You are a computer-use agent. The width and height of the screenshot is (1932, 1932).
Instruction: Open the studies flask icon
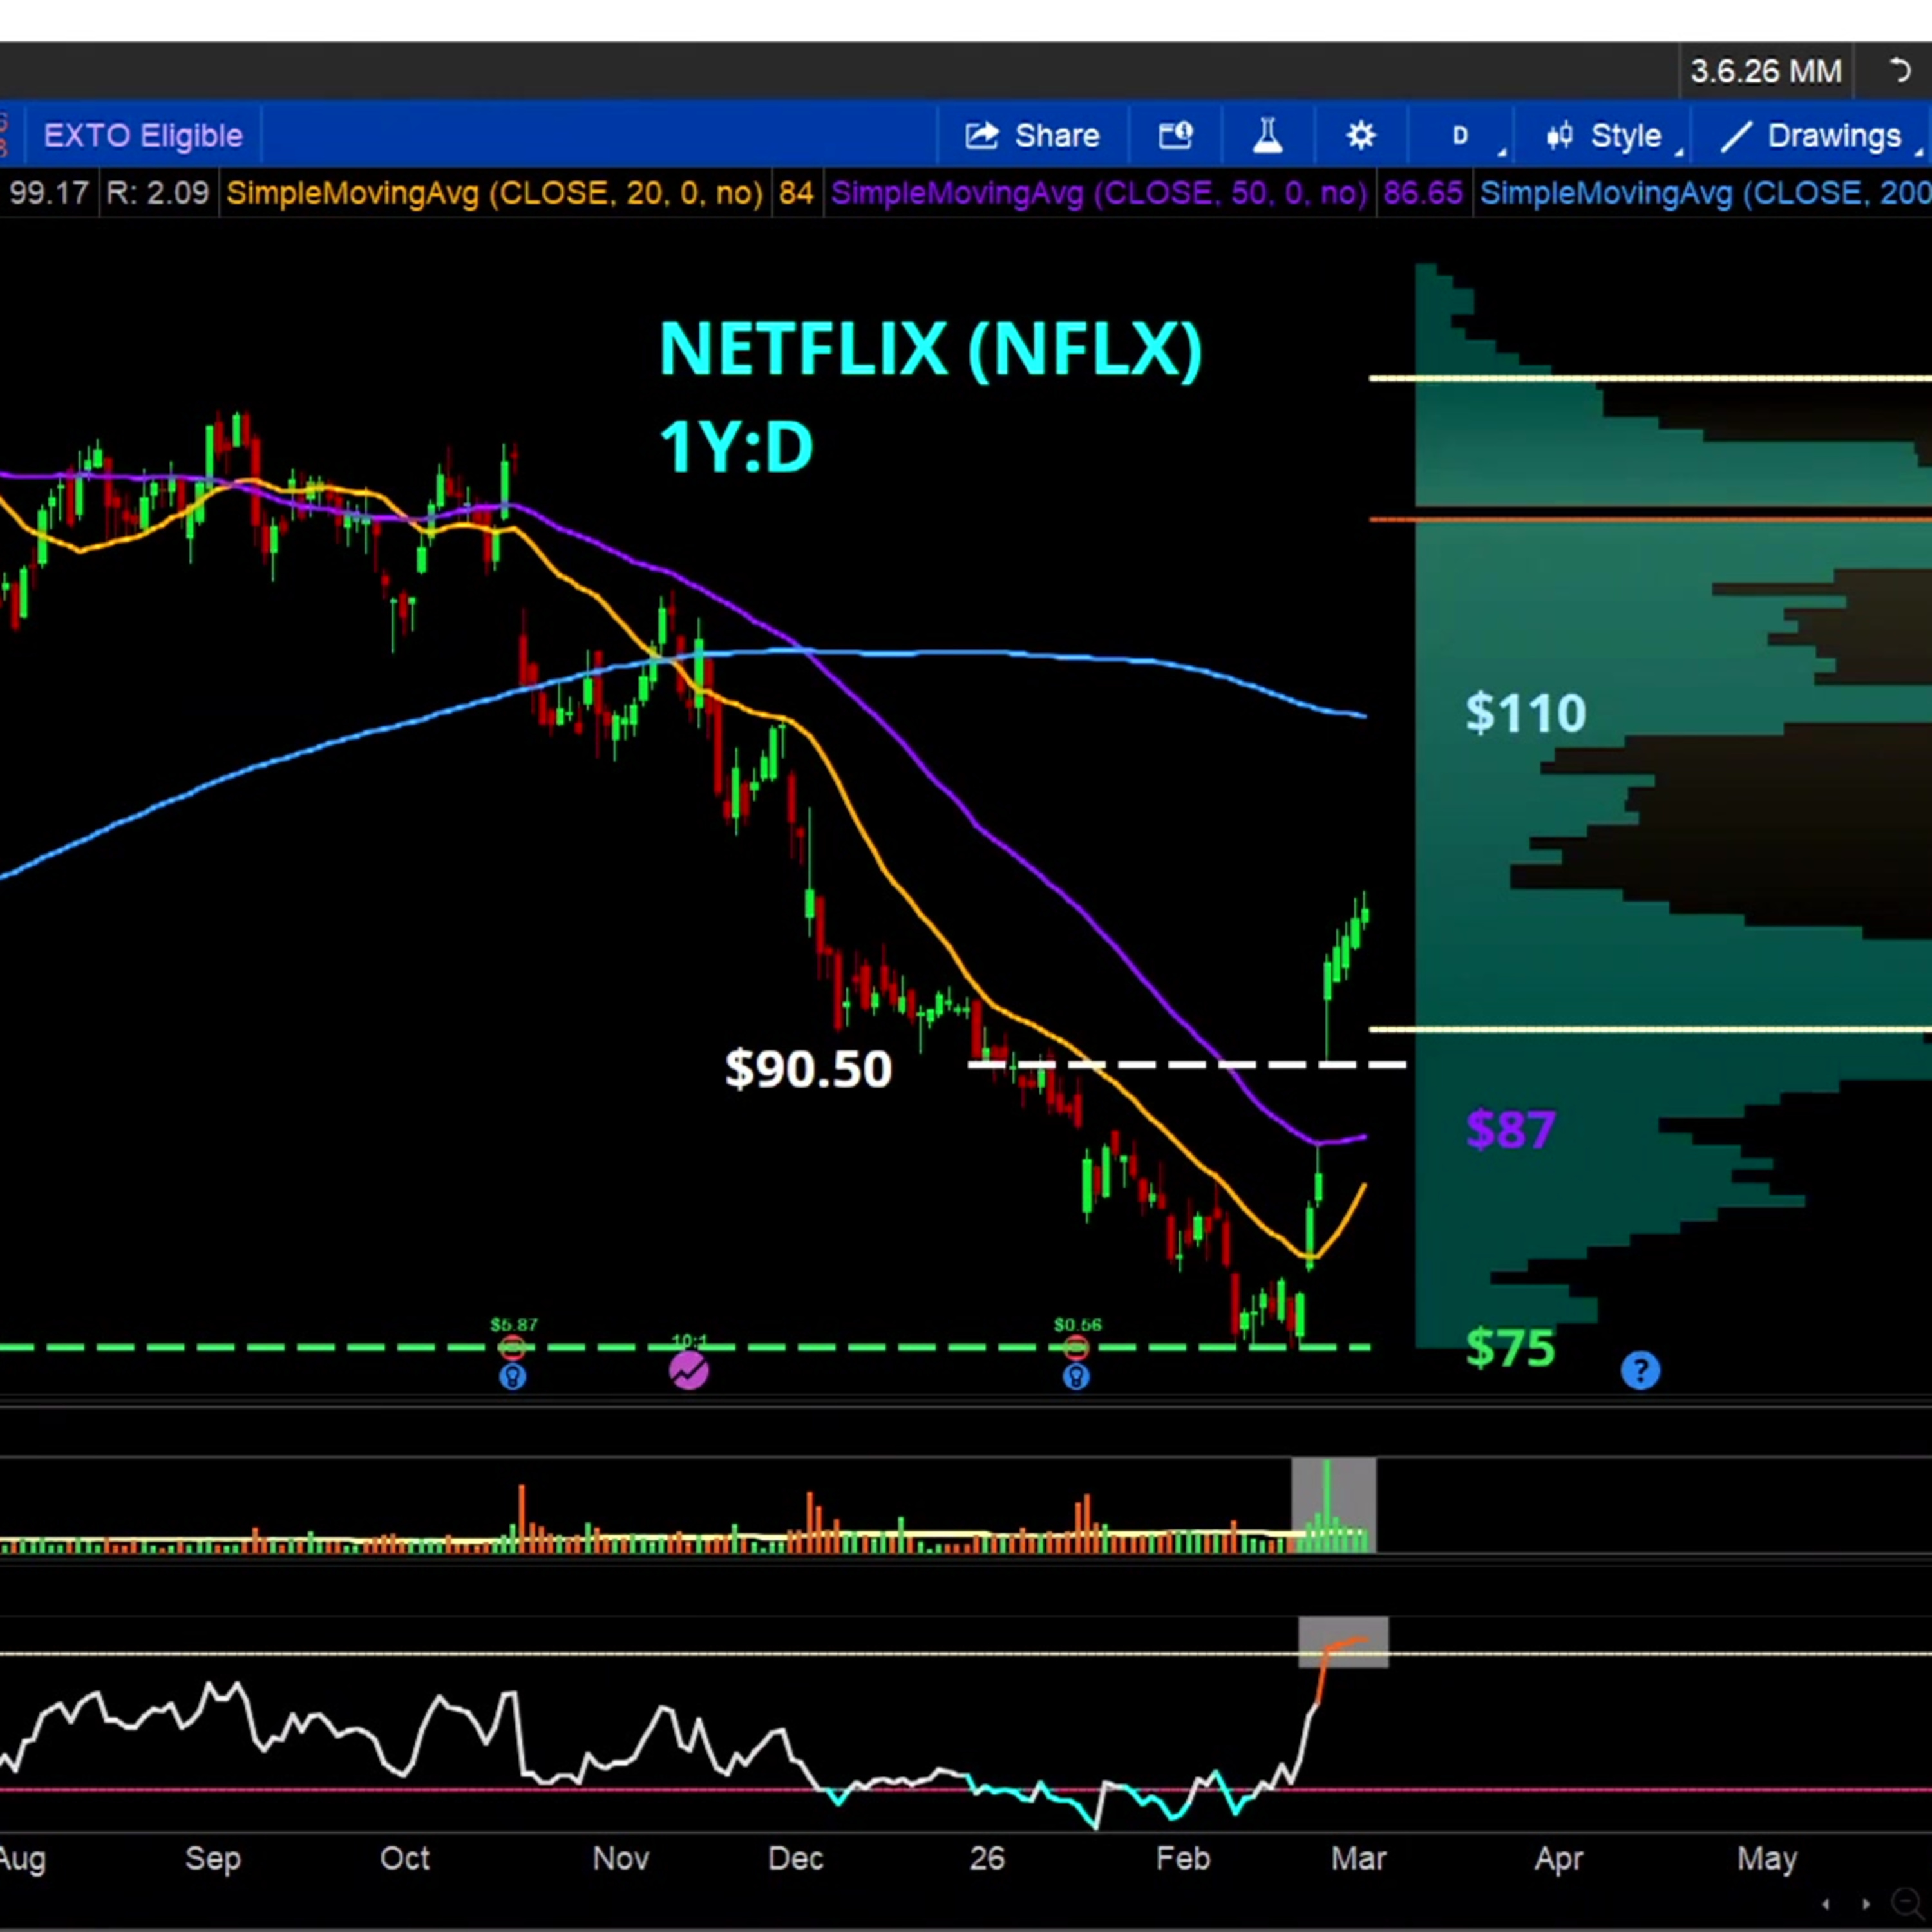(x=1267, y=135)
